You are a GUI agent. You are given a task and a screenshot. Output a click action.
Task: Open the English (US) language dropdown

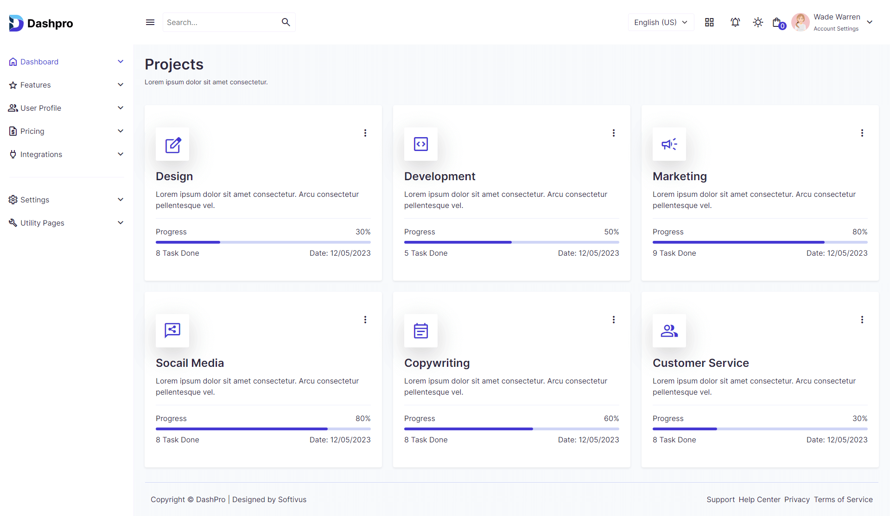661,22
